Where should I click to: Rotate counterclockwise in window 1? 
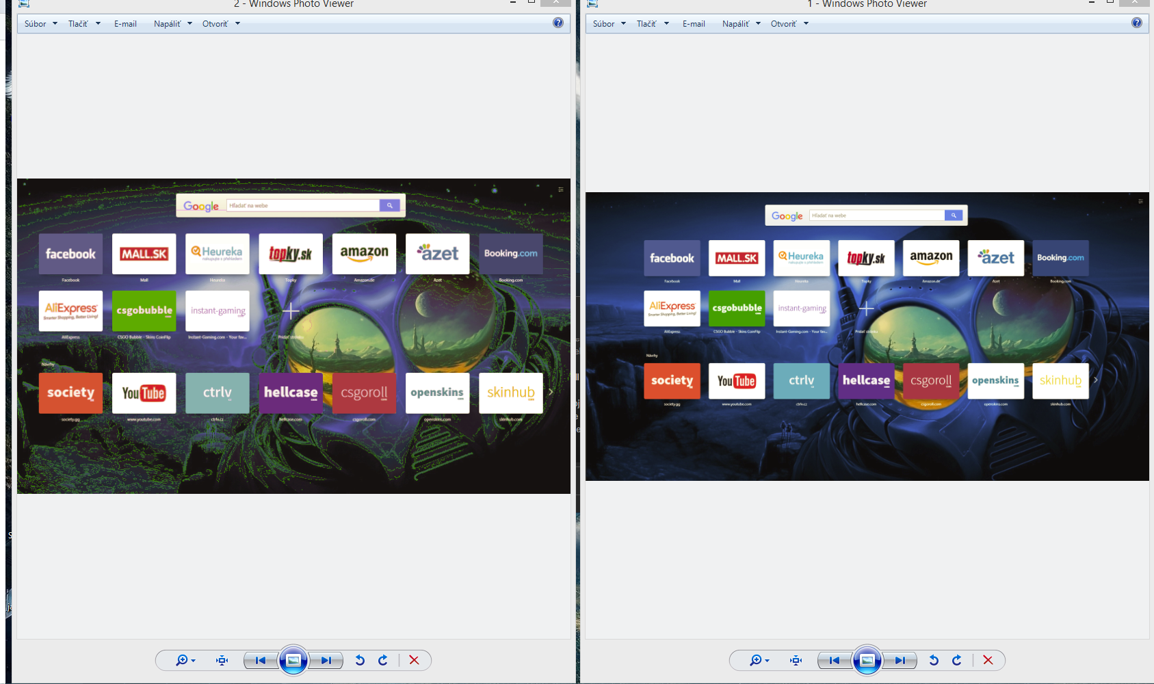(x=934, y=660)
